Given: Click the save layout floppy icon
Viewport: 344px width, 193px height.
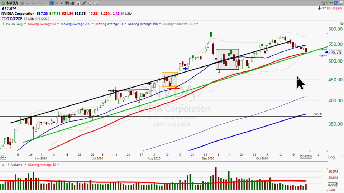Looking at the screenshot, I should 341,3.
